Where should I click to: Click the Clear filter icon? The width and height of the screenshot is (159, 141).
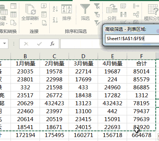pos(97,6)
